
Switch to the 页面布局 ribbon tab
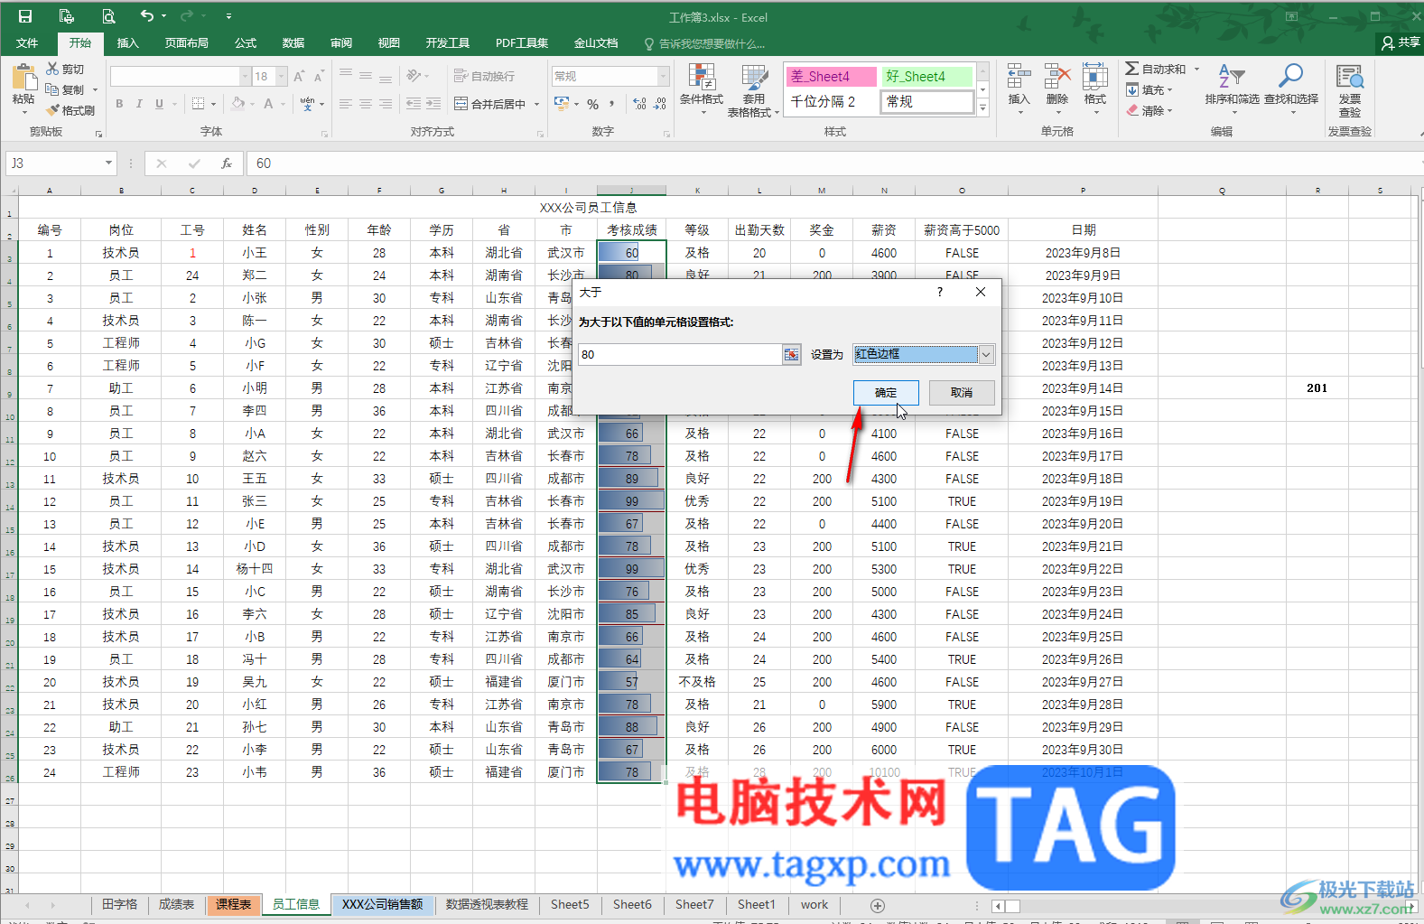pos(186,43)
